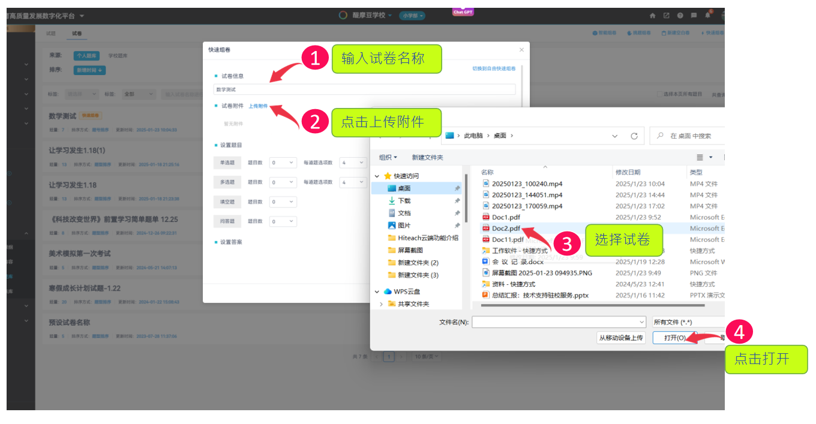
Task: Click the Chat GPT badge at top
Action: [463, 11]
